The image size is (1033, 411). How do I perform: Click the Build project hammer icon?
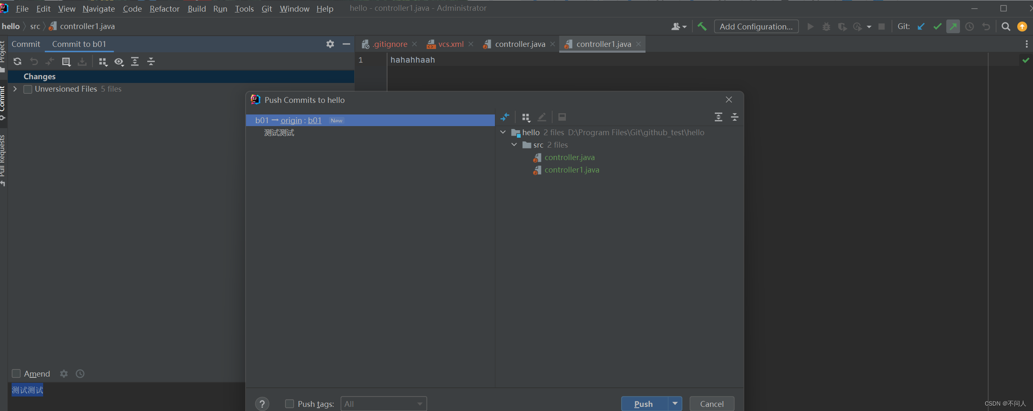point(702,27)
